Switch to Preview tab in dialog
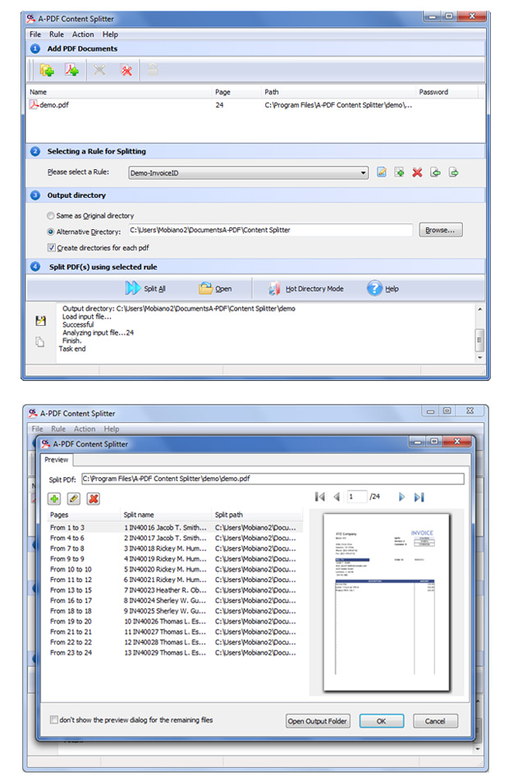 (x=56, y=460)
